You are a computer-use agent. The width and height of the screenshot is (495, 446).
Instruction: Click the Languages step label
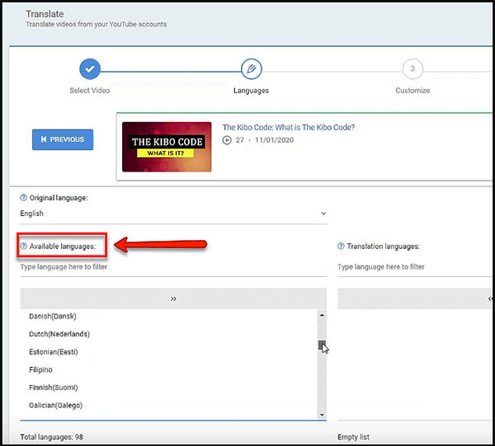pyautogui.click(x=252, y=91)
